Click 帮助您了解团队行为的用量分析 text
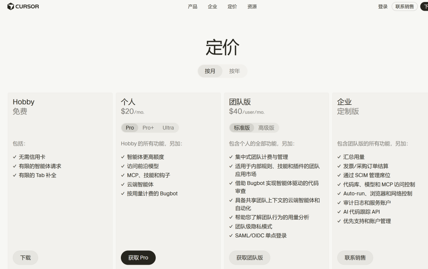 272,217
